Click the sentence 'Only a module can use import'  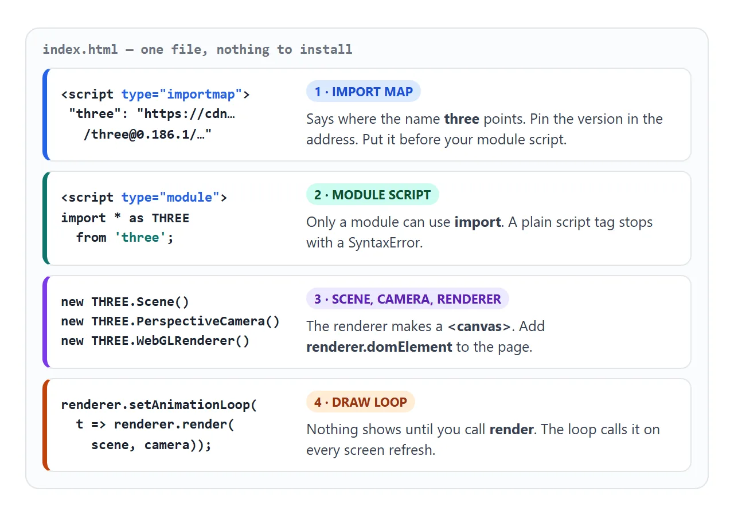(405, 222)
